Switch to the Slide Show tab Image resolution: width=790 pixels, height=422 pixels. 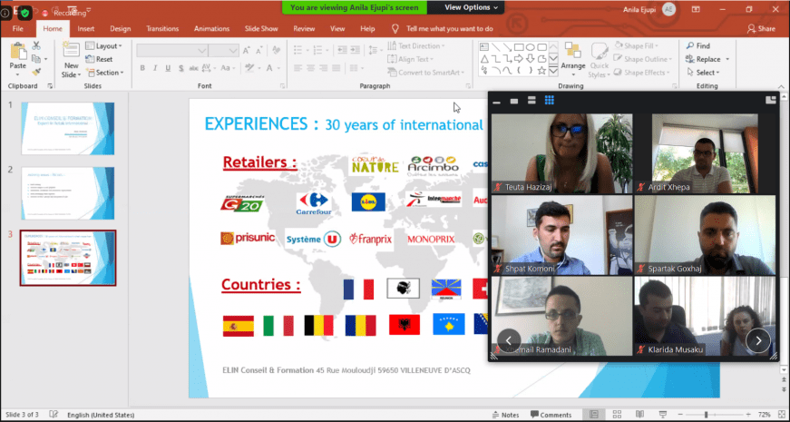[261, 29]
